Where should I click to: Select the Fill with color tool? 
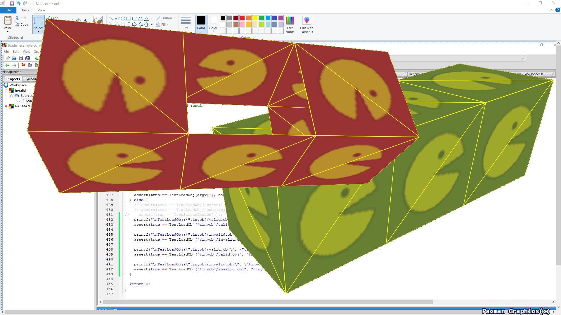pos(78,20)
